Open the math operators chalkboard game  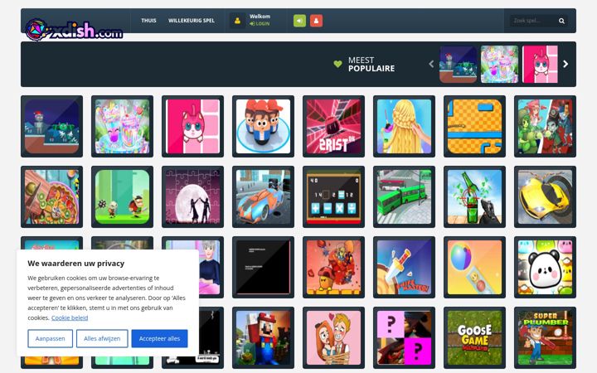click(333, 196)
